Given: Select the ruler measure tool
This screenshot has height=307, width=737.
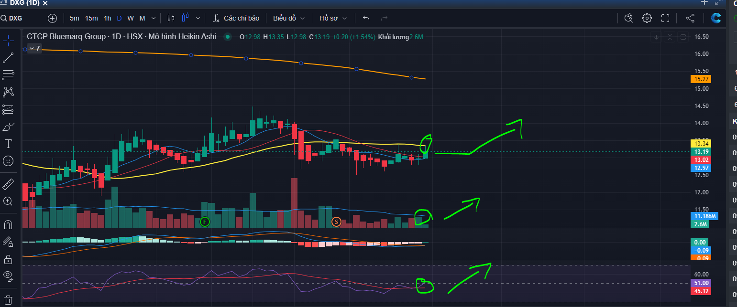Looking at the screenshot, I should (x=8, y=184).
